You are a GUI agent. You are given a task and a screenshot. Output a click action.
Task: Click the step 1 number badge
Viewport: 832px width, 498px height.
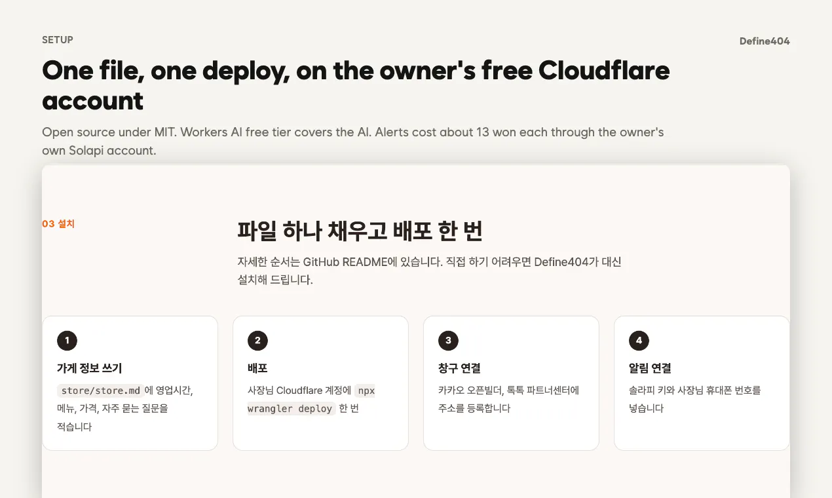pos(67,341)
